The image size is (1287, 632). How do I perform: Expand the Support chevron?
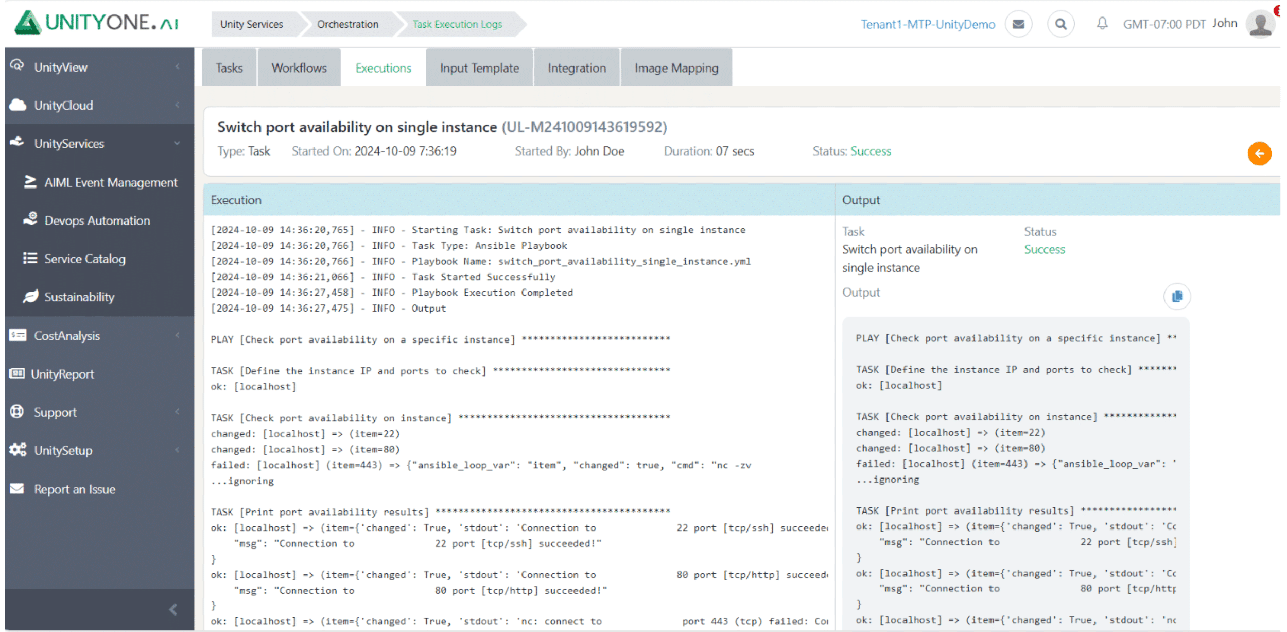(177, 412)
